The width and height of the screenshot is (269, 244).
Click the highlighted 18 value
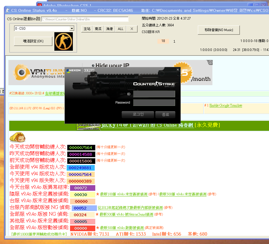point(163,41)
